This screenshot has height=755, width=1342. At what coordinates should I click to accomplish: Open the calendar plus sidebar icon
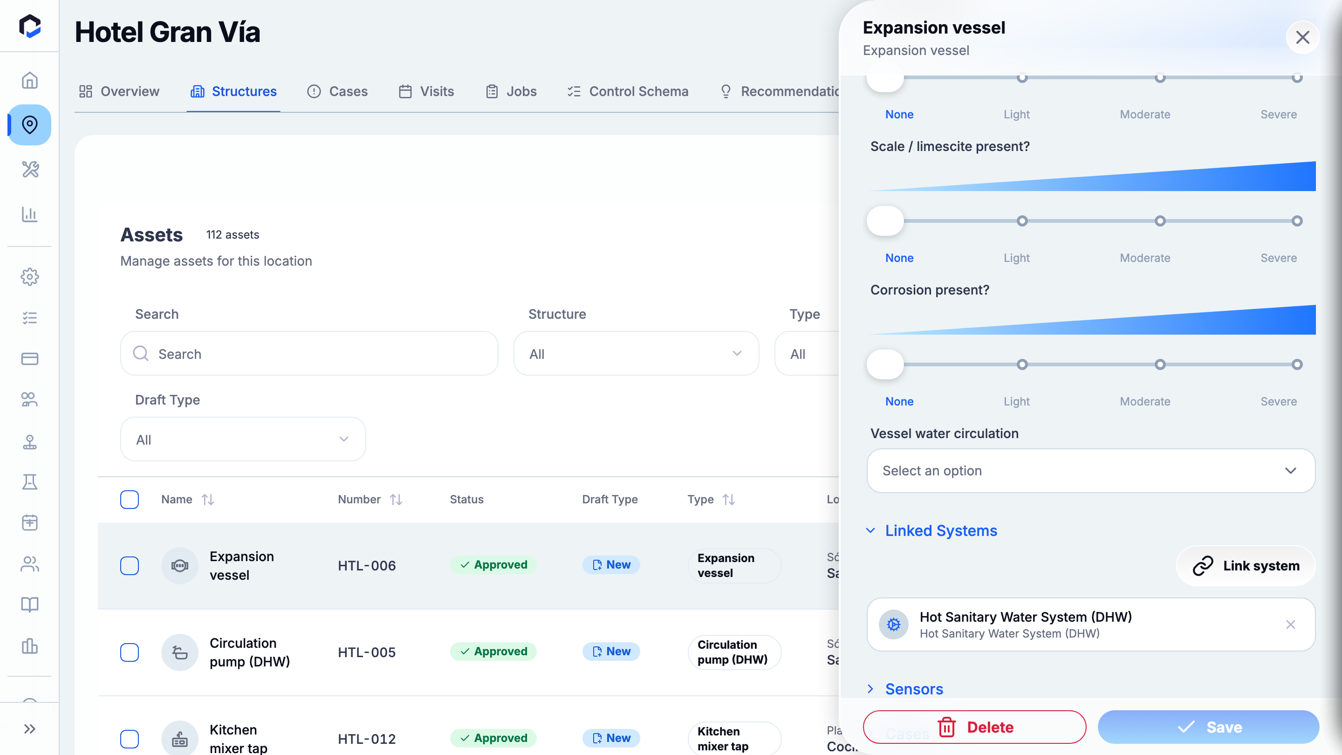pyautogui.click(x=30, y=522)
